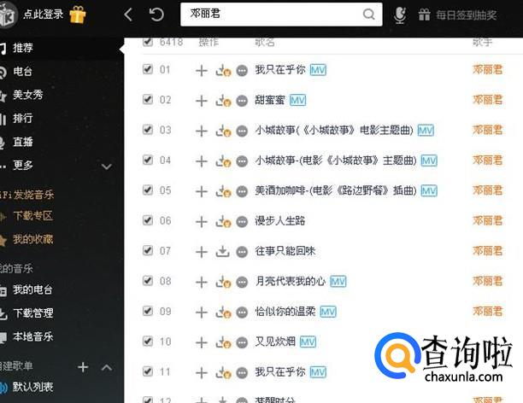
Task: Click the 每日签到抽奖 gift link
Action: coord(457,15)
